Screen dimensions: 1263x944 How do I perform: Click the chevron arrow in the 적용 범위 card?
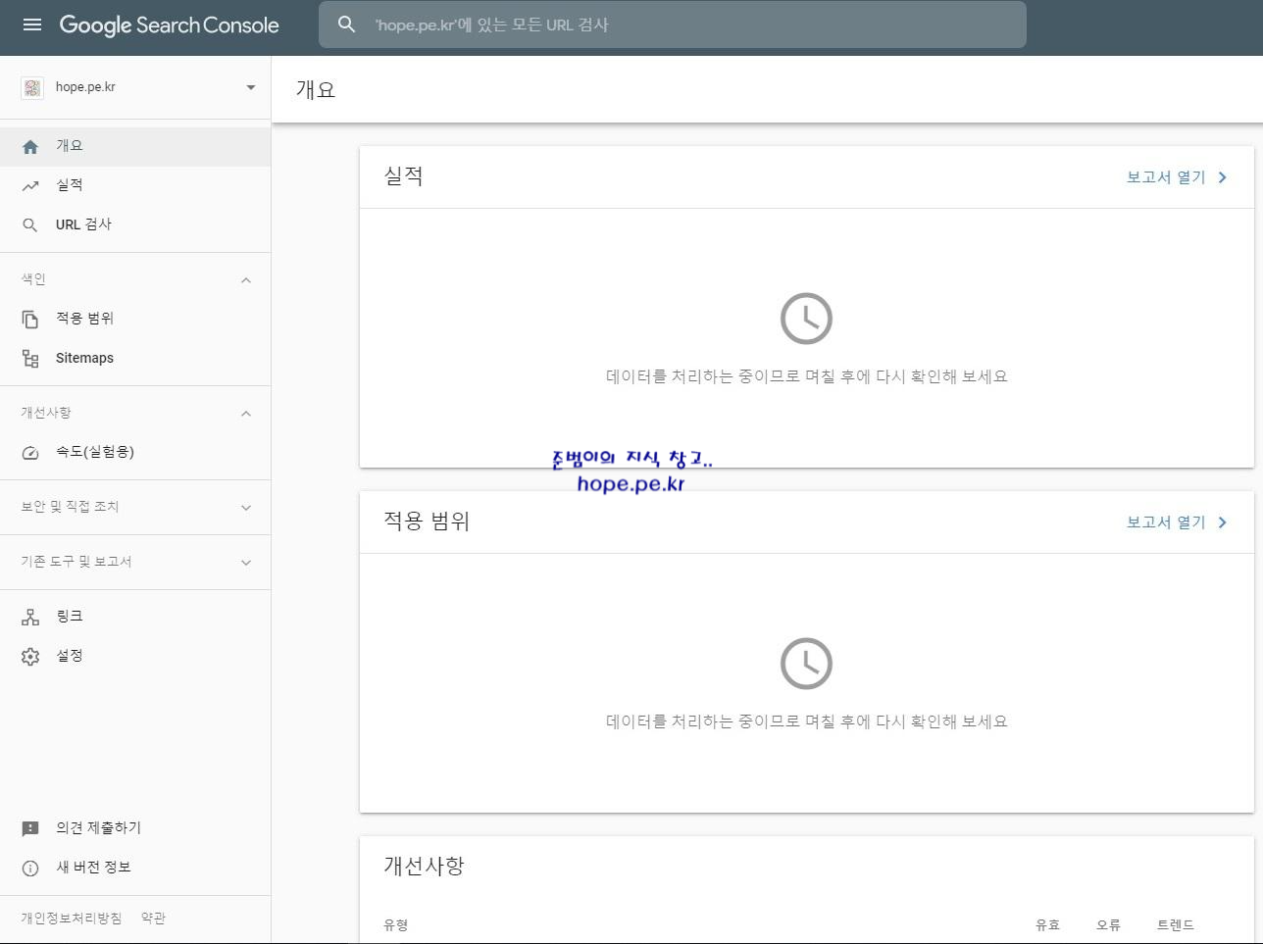(x=1222, y=522)
